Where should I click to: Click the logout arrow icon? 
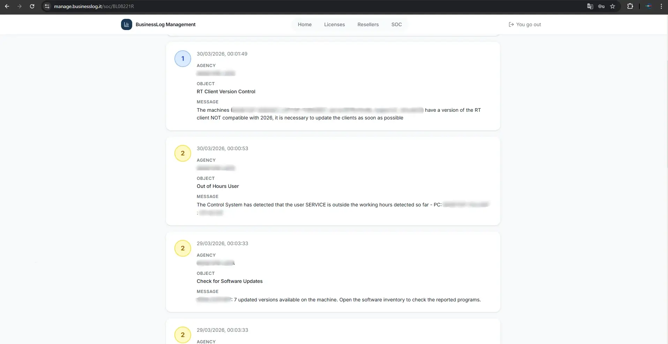click(511, 24)
